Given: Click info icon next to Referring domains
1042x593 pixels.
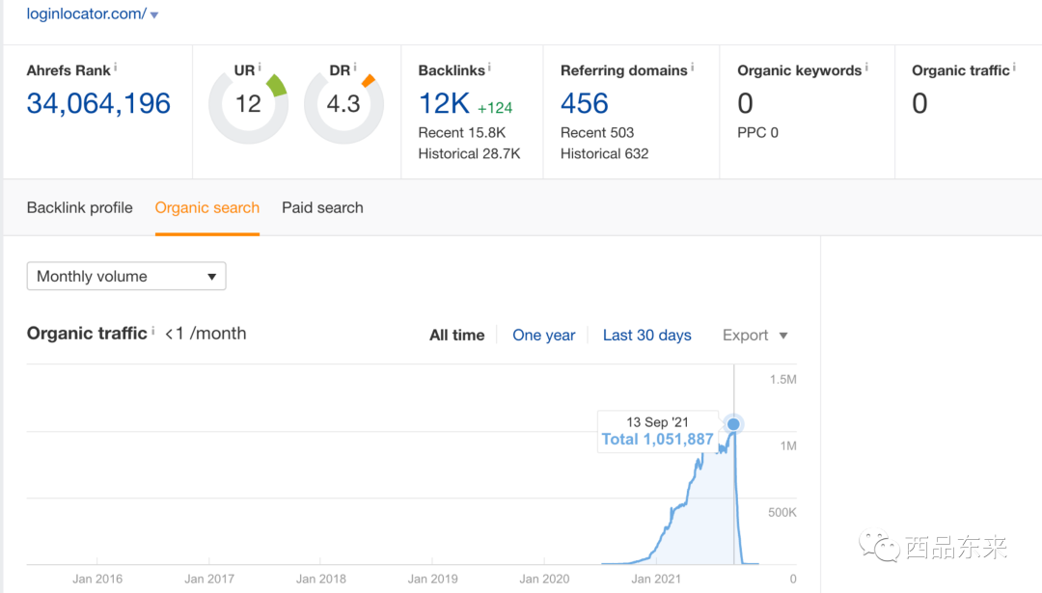Looking at the screenshot, I should point(692,67).
